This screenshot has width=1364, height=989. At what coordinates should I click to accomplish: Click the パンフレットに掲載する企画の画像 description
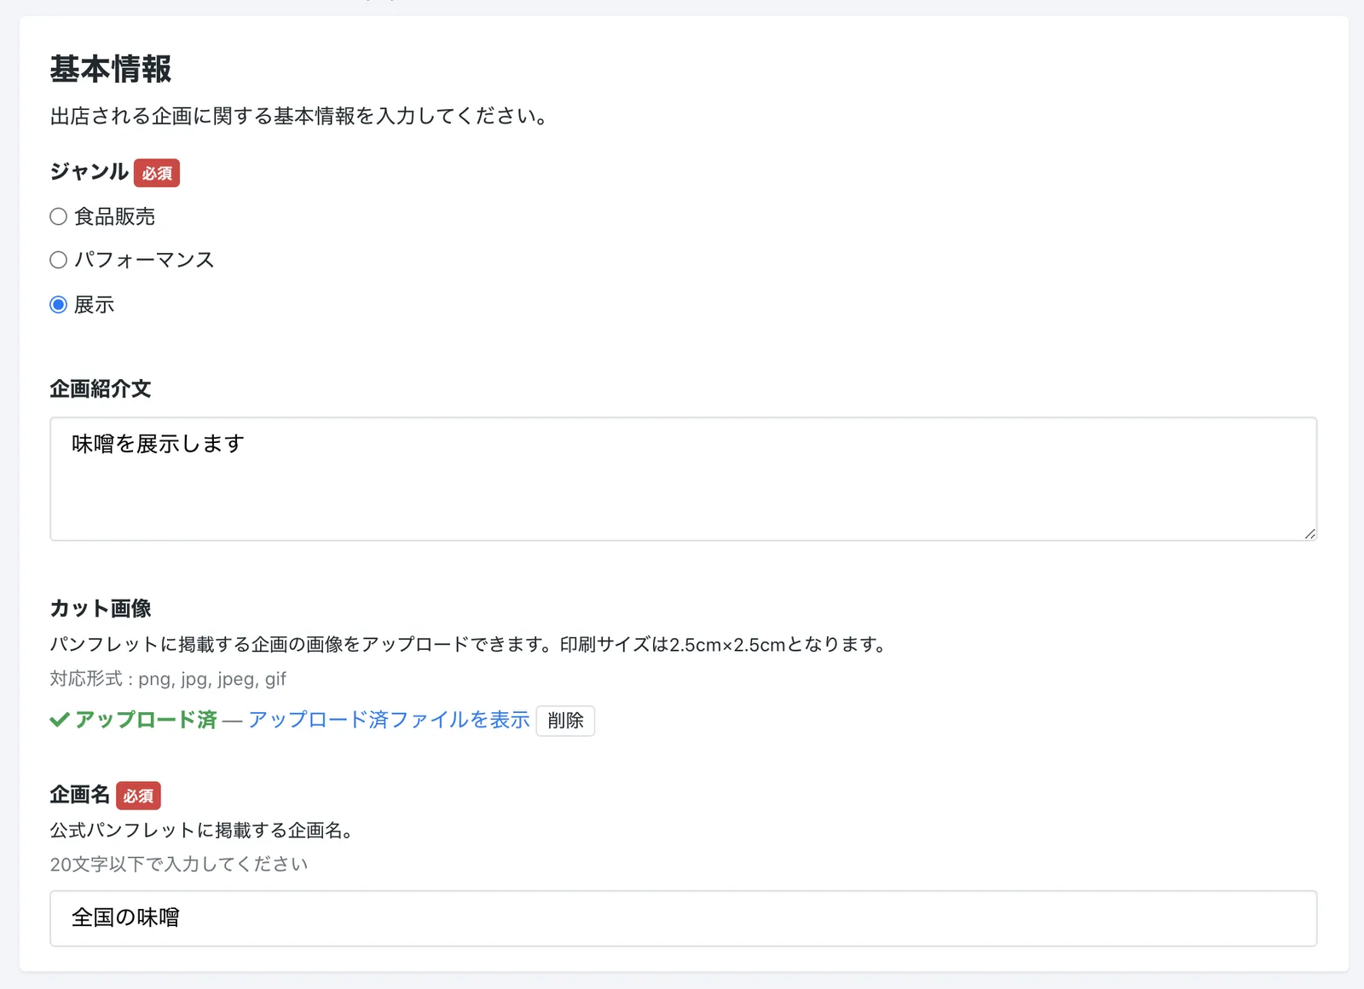[470, 645]
